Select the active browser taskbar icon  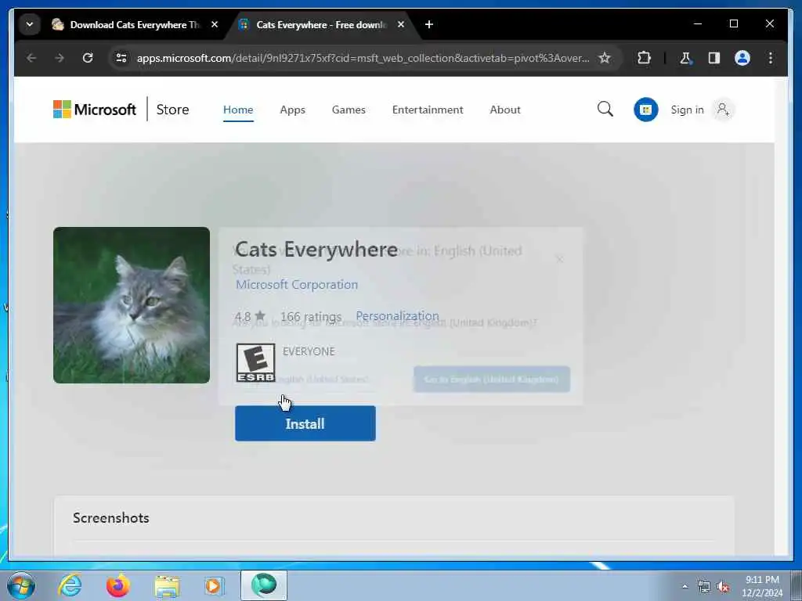tap(264, 585)
